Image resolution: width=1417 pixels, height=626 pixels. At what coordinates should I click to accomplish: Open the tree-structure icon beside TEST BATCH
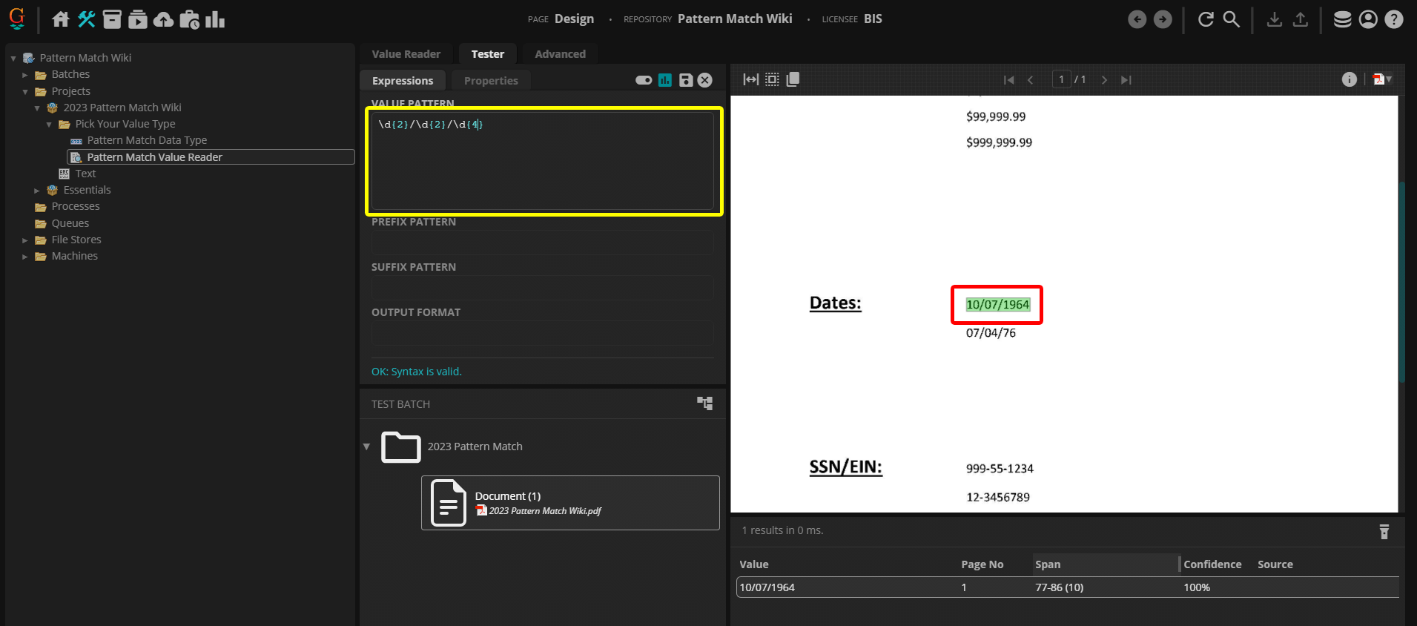pos(704,403)
